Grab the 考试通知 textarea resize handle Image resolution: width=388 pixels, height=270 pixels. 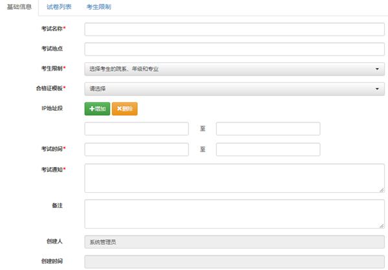coord(382,190)
